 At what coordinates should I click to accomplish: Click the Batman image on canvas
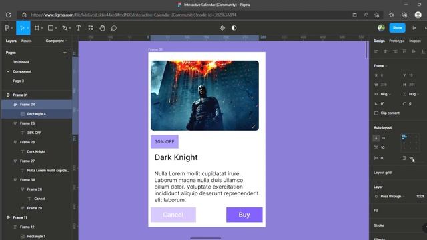(205, 95)
